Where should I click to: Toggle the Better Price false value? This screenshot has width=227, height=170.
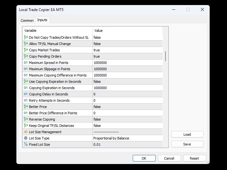click(x=128, y=107)
